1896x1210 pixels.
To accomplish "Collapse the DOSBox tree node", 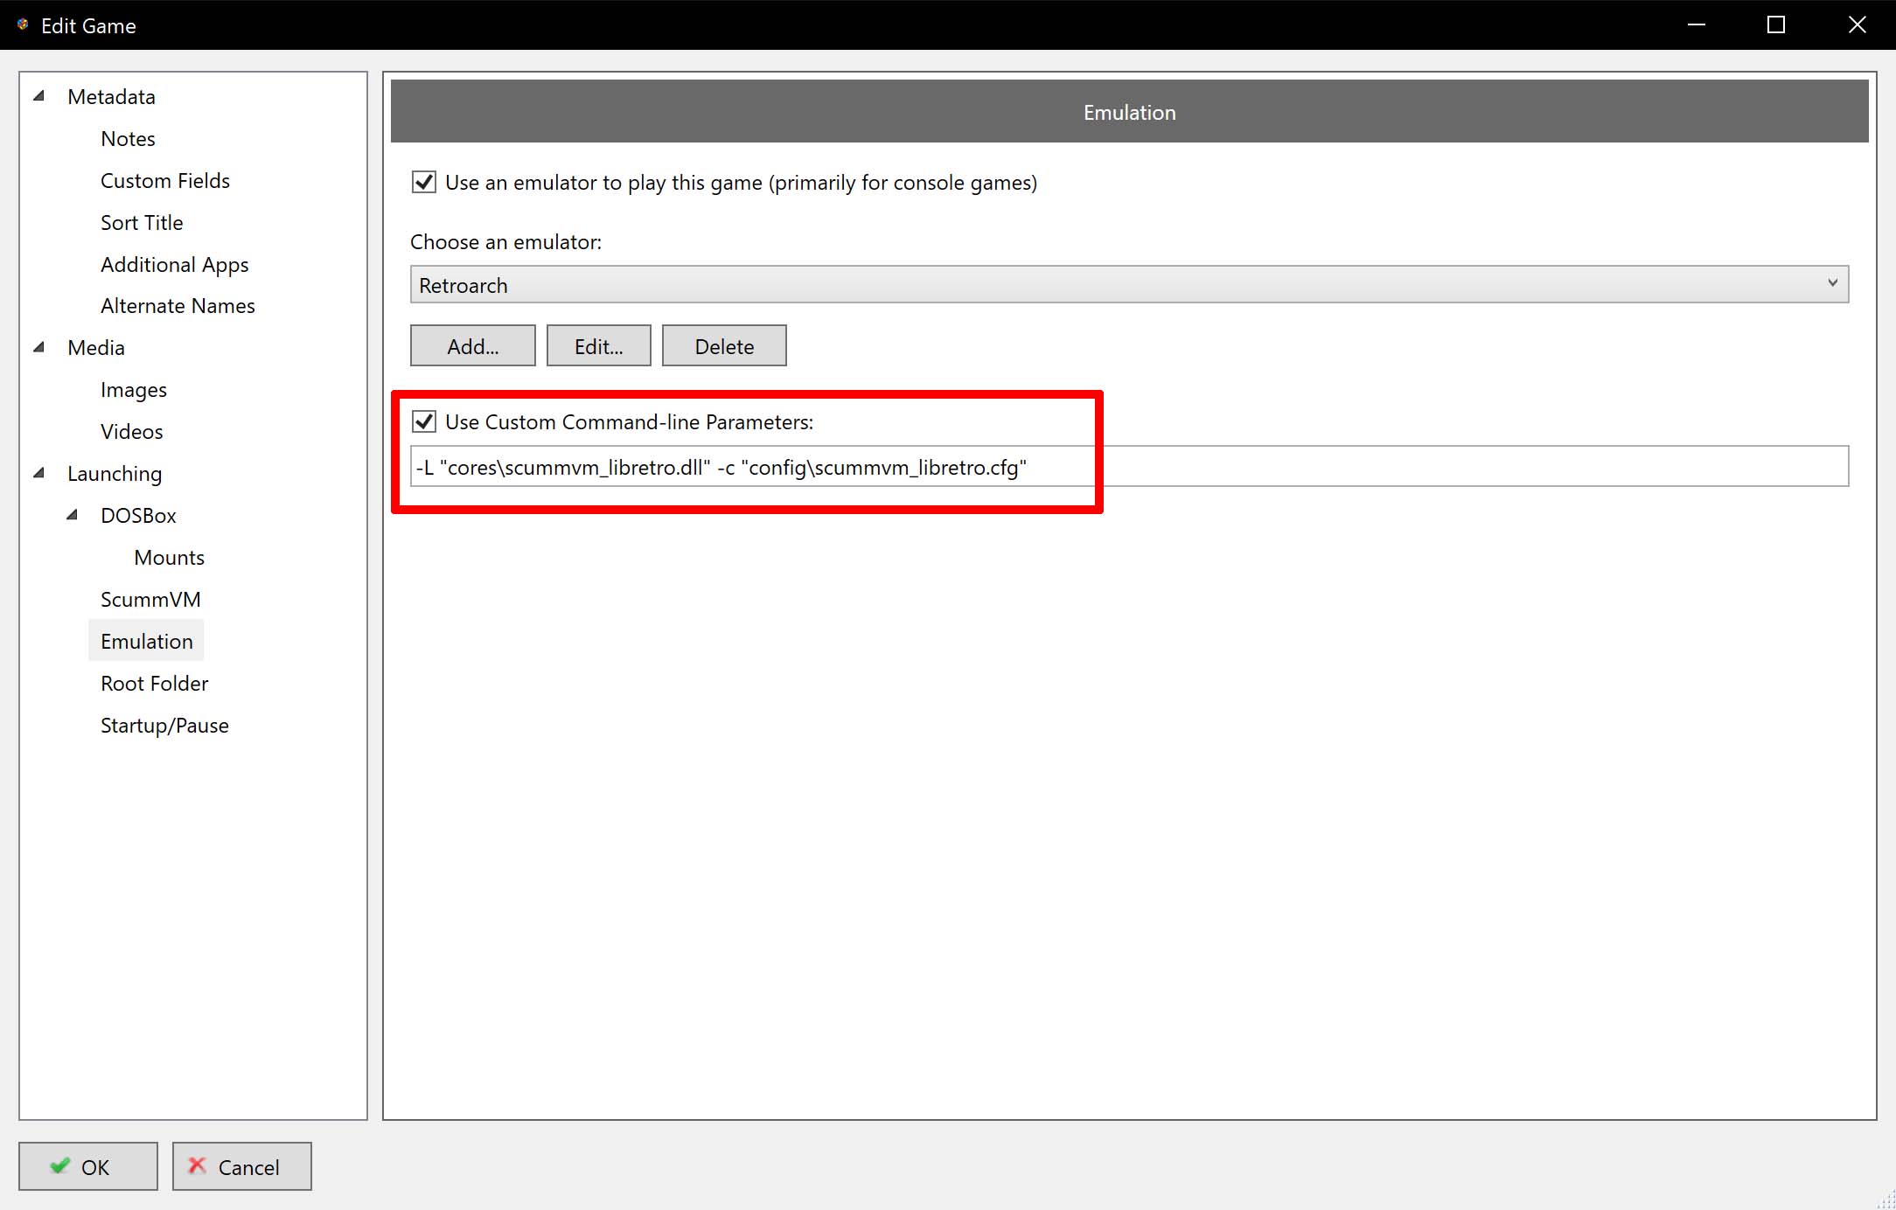I will coord(73,515).
